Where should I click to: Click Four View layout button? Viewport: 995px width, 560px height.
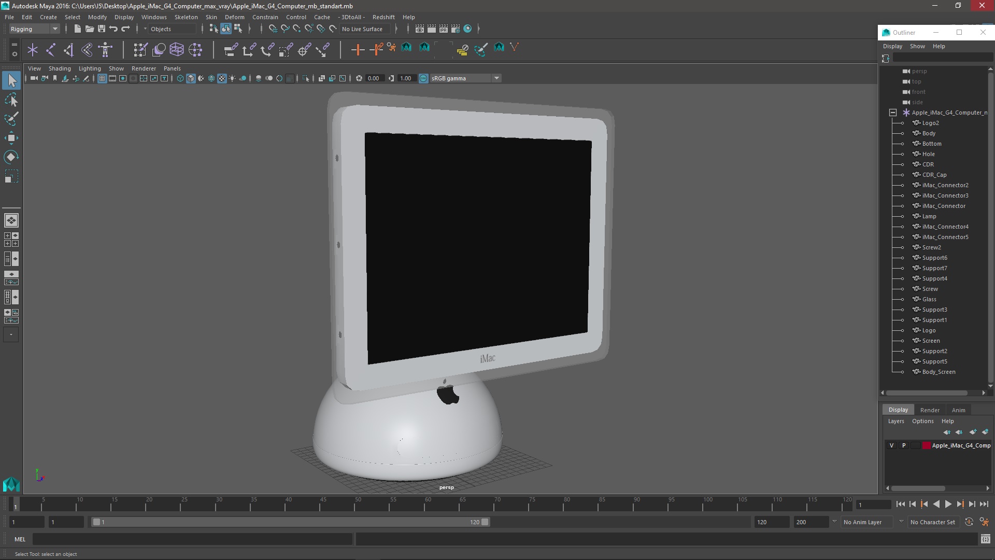click(x=11, y=240)
